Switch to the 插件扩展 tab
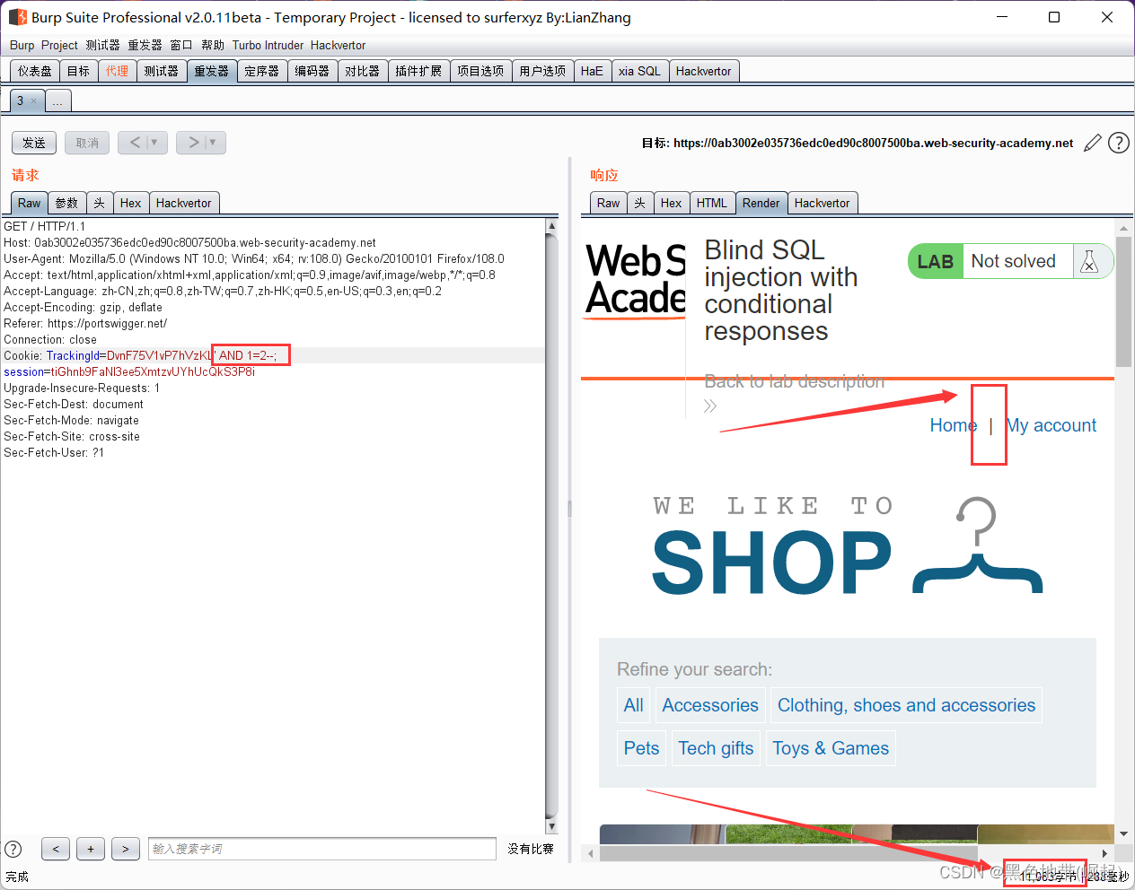 point(418,71)
